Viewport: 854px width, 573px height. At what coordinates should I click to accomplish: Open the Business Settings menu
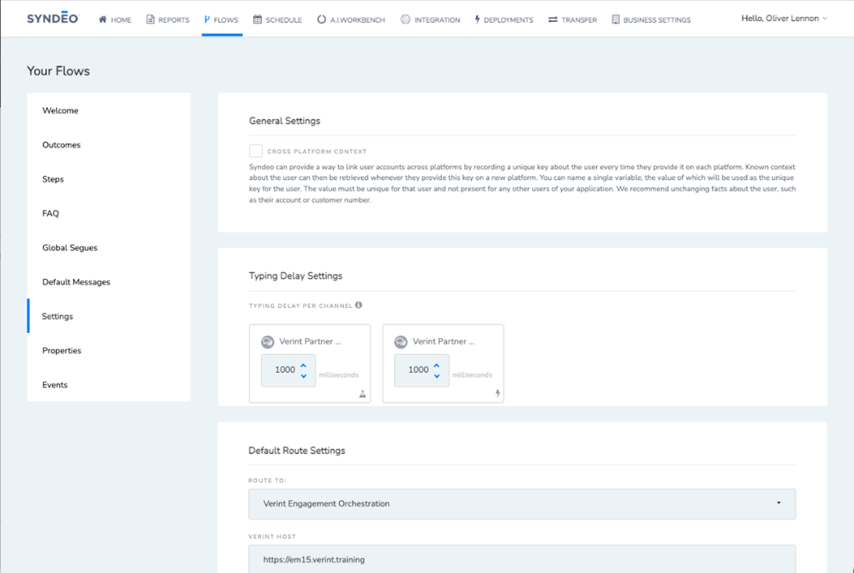point(651,20)
